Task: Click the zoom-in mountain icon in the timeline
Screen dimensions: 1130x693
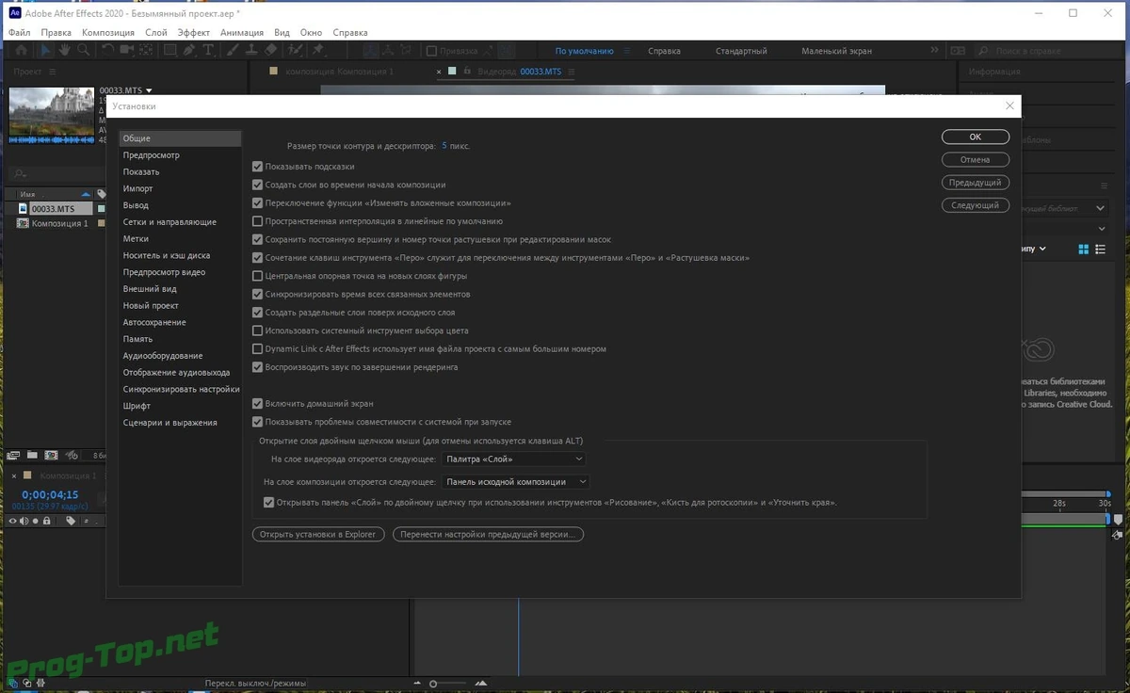Action: click(x=481, y=683)
